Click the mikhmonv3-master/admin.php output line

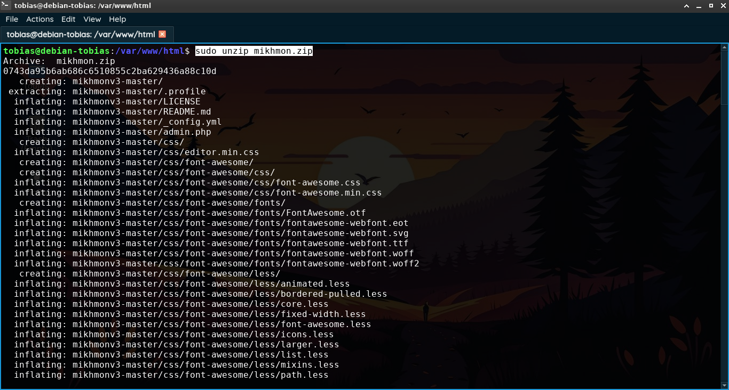(x=141, y=132)
